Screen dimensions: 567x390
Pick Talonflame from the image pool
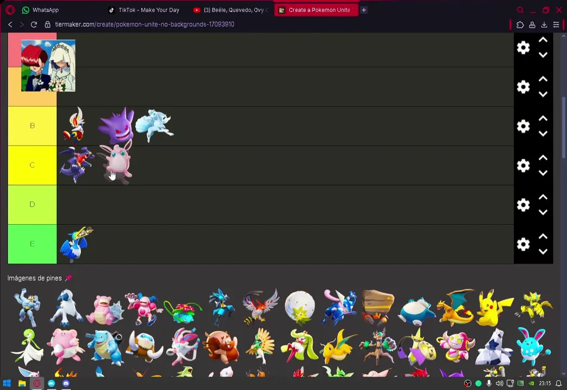coord(260,307)
